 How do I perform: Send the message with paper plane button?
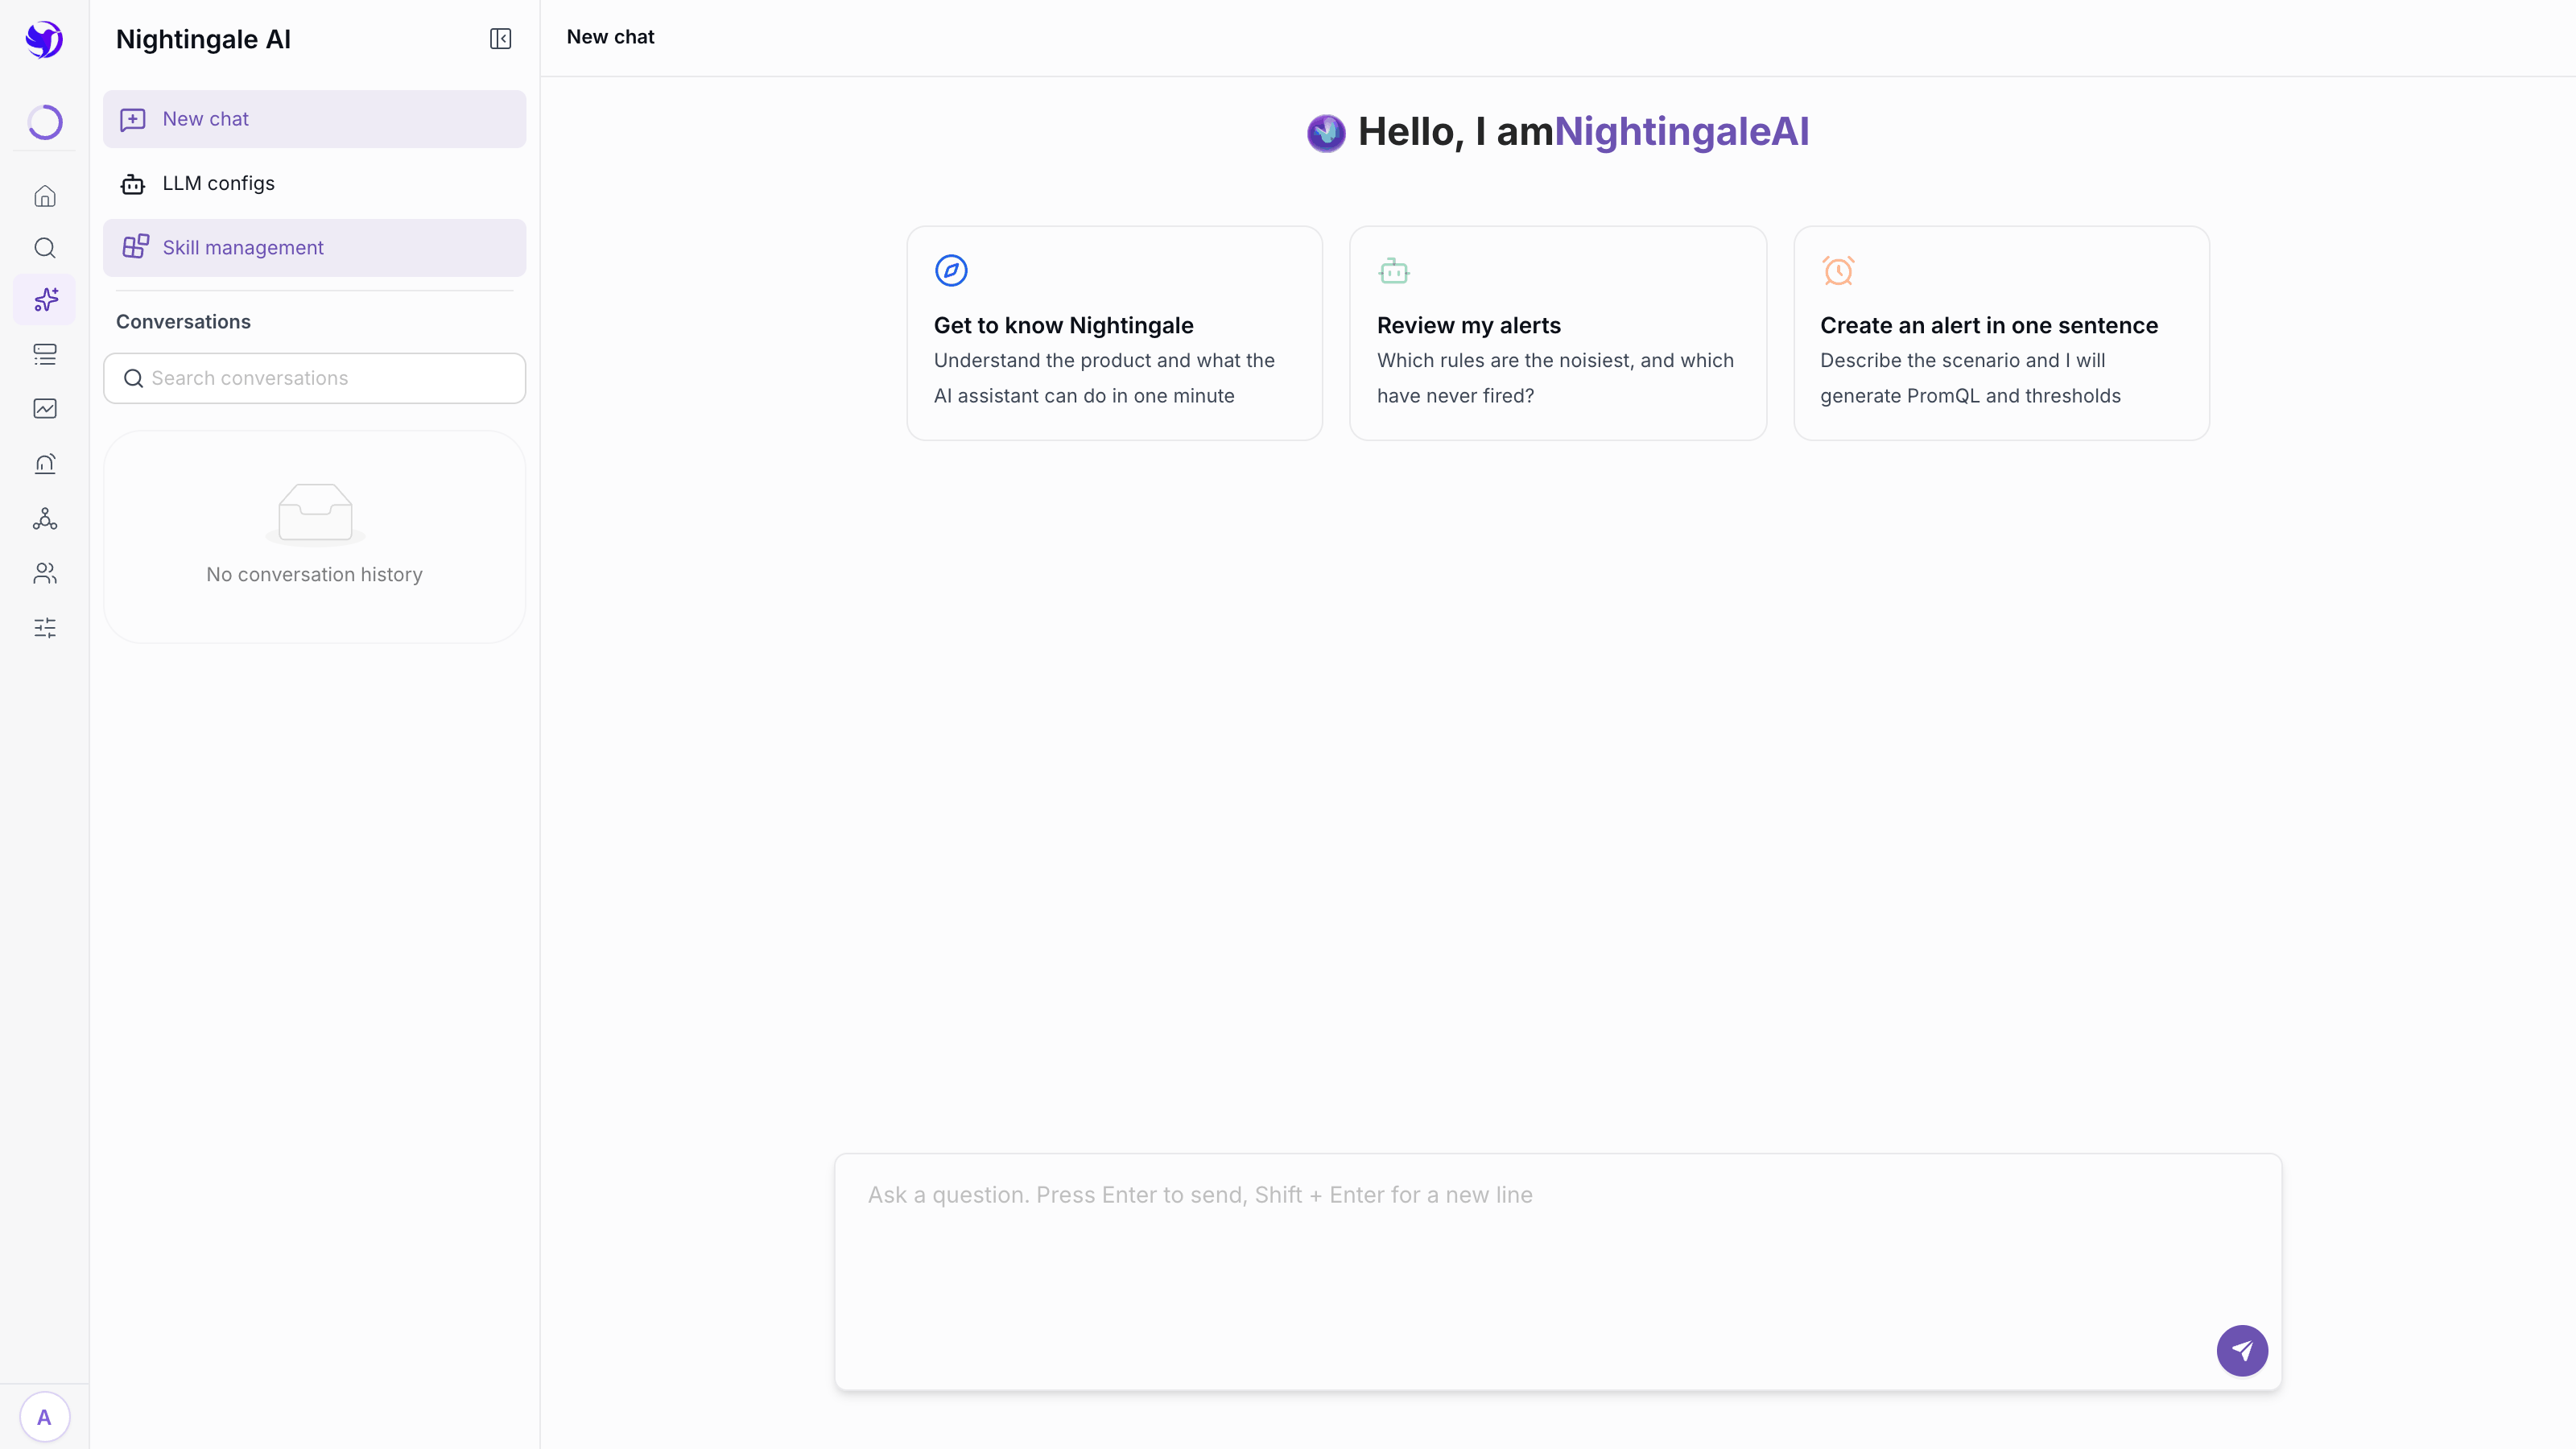pos(2242,1351)
